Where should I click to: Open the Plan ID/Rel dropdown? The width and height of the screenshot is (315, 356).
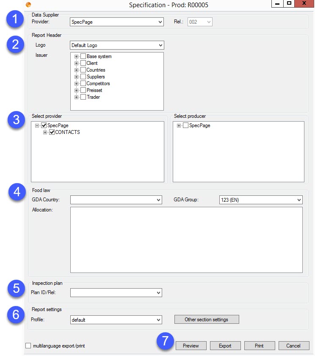(116, 293)
